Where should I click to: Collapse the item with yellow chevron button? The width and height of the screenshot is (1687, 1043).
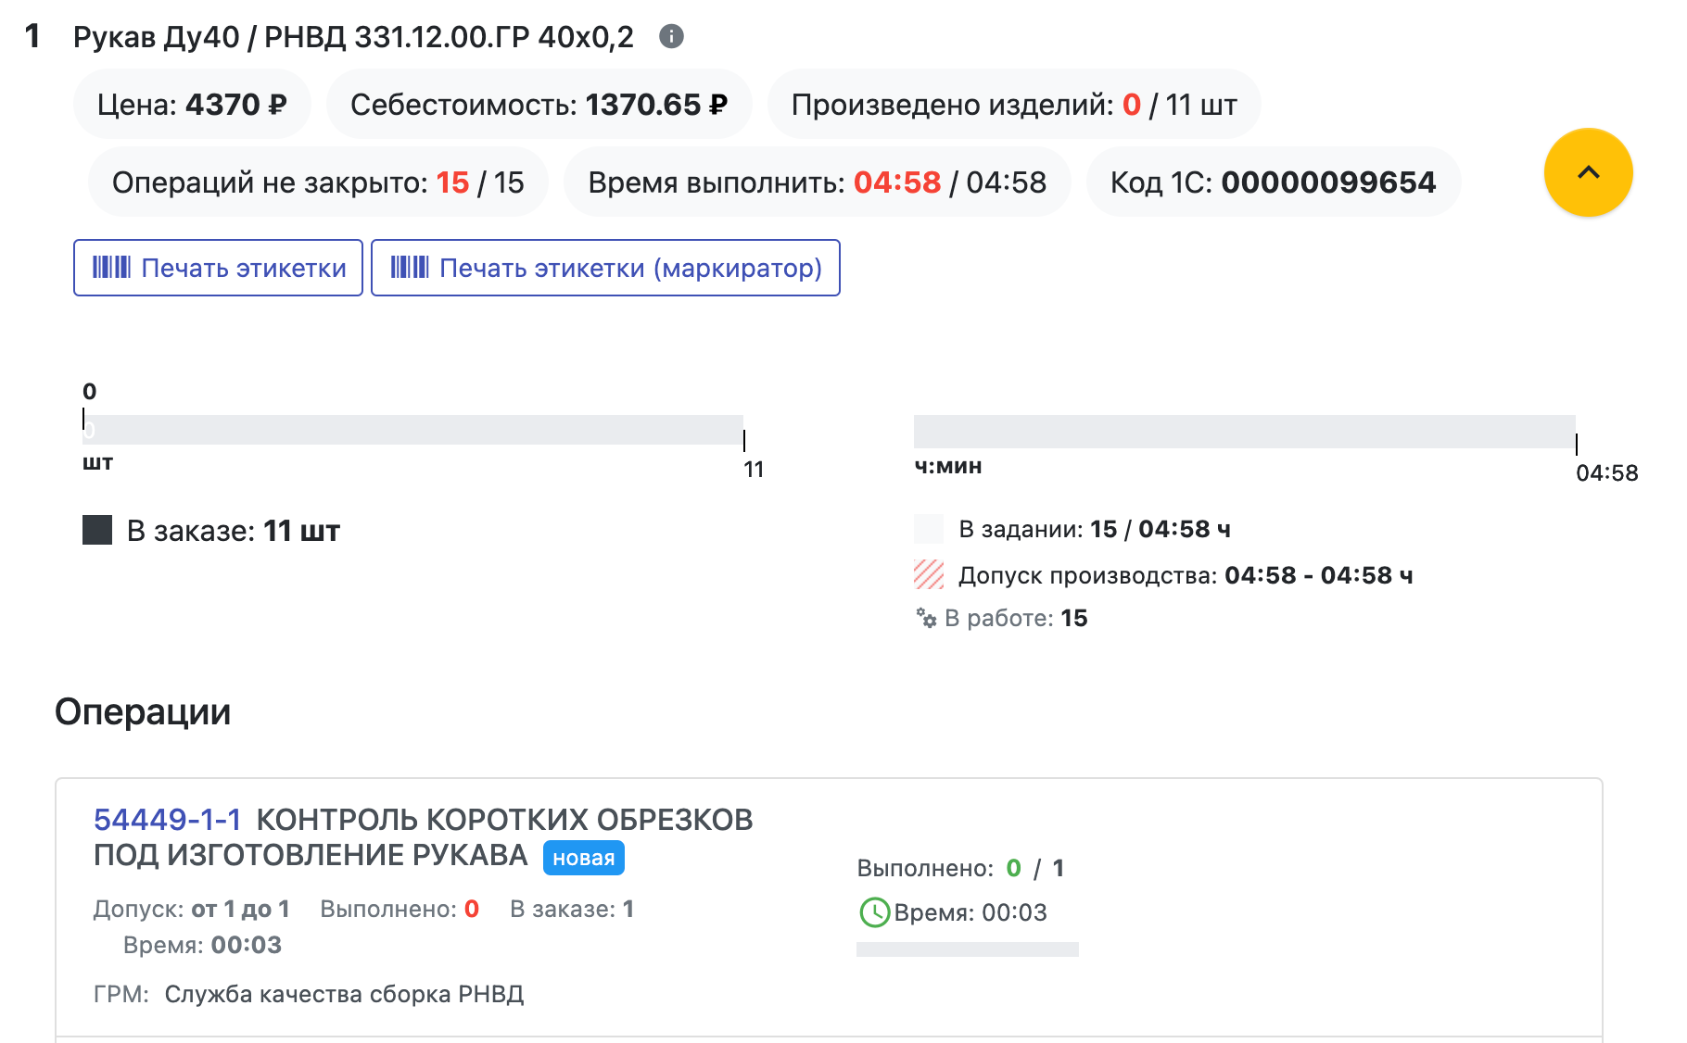(1588, 172)
